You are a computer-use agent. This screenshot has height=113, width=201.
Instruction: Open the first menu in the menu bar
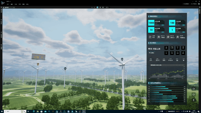pos(8,5)
